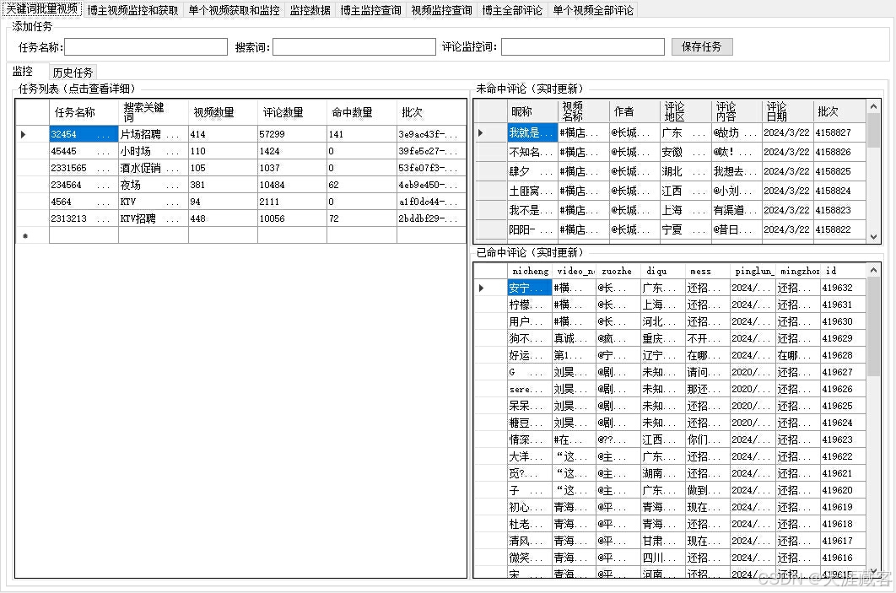The height and width of the screenshot is (593, 896).
Task: Click the 评论监控词 input field
Action: point(583,47)
